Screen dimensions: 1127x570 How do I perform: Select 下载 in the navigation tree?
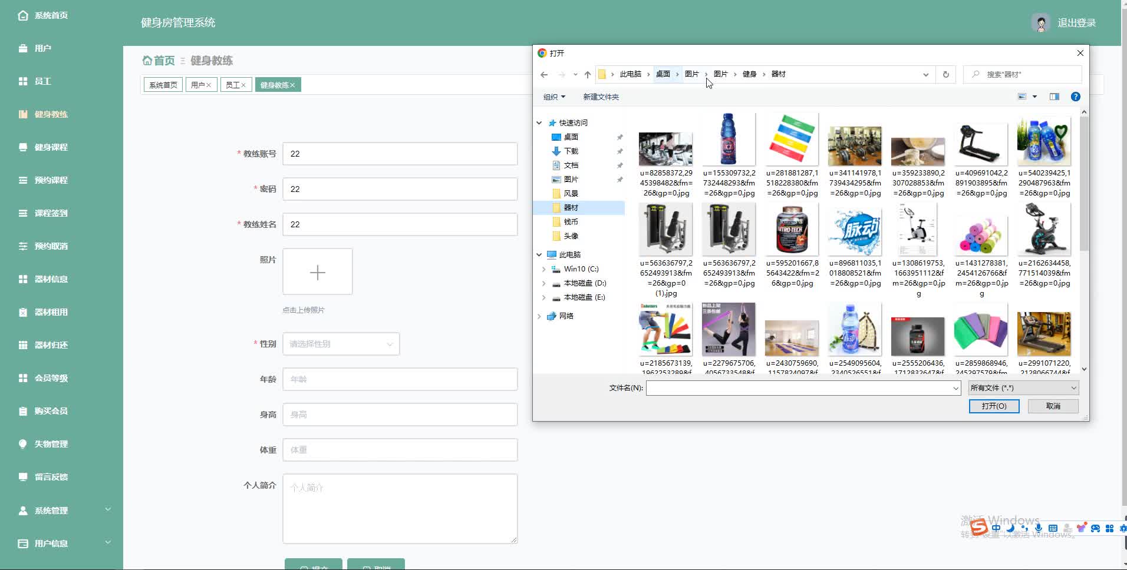571,151
